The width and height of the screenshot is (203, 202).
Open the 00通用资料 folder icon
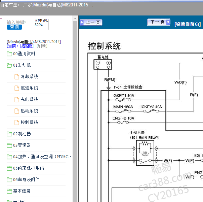(9, 54)
